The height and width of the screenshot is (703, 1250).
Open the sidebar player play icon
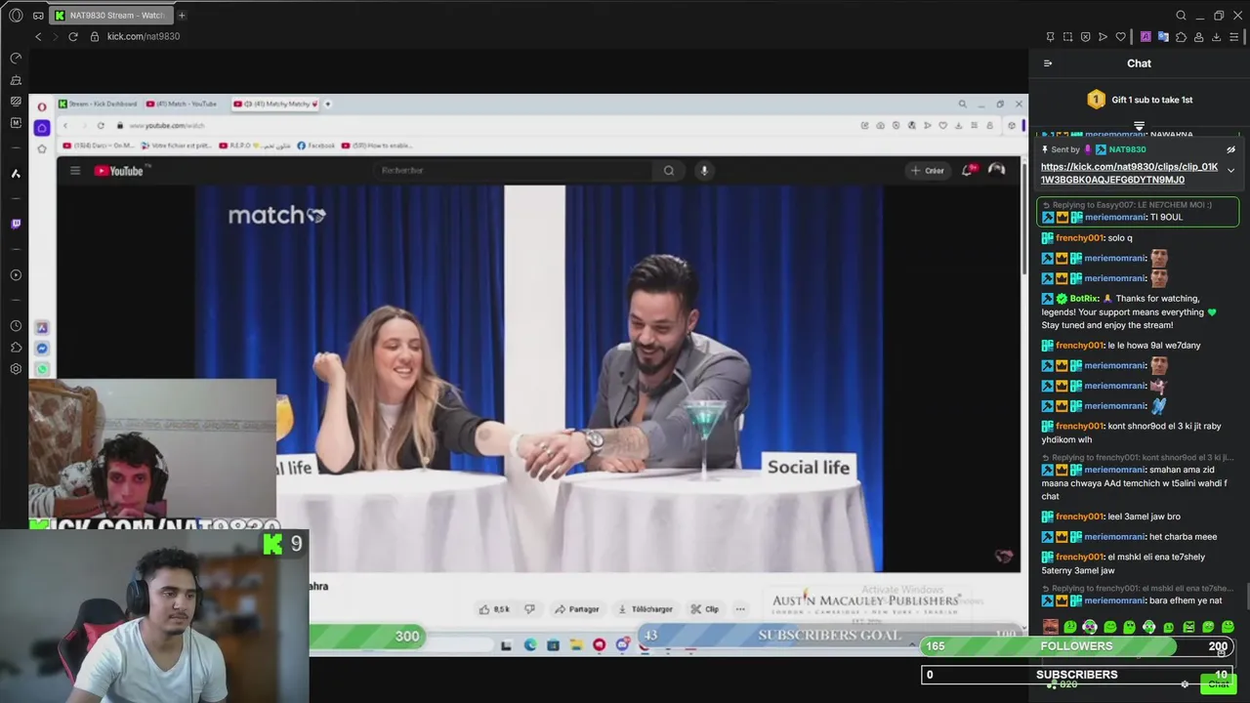pyautogui.click(x=16, y=275)
